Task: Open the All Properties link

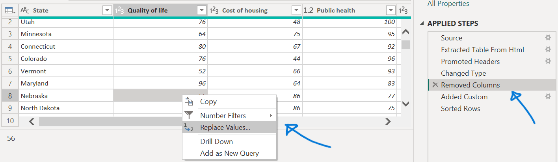Action: 448,4
